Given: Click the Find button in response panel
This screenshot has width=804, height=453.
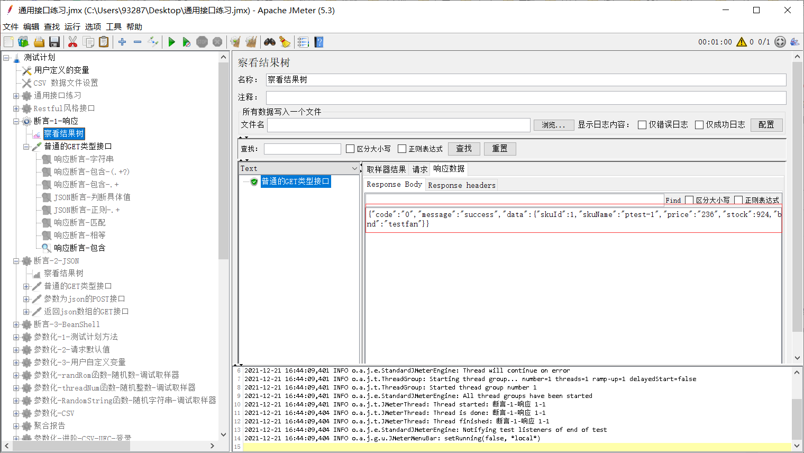Looking at the screenshot, I should pos(673,200).
